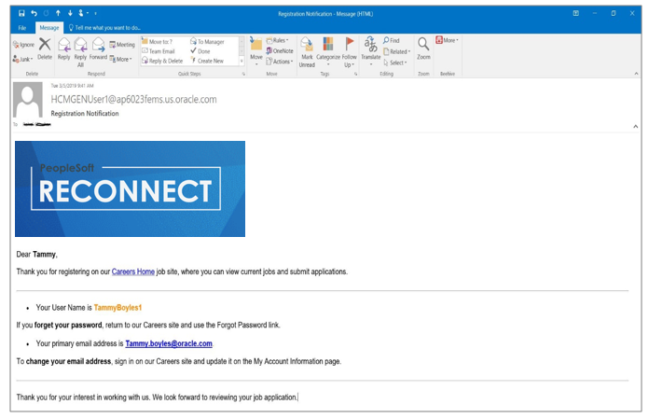Minimize the message window
Screen dimensions: 649x418
[x=594, y=13]
